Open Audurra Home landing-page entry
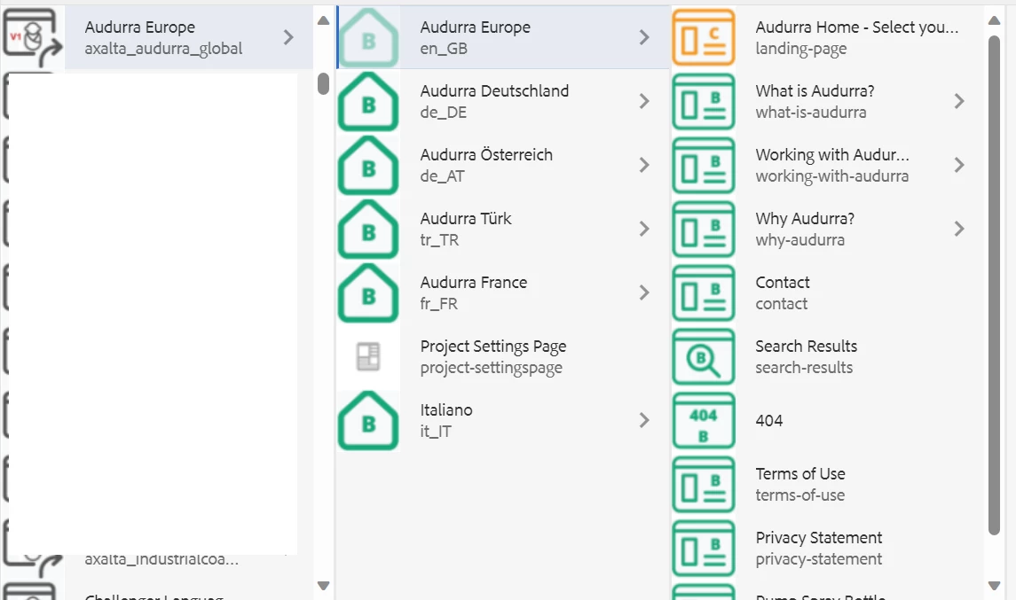Image resolution: width=1016 pixels, height=600 pixels. (x=856, y=37)
